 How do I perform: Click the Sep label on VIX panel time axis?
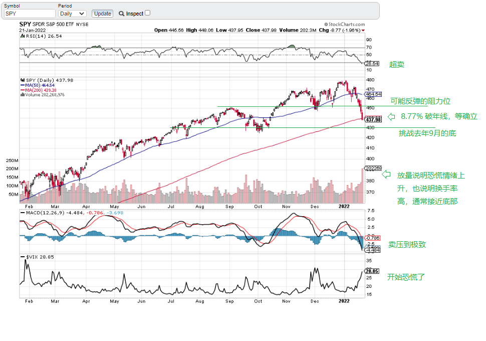(229, 301)
